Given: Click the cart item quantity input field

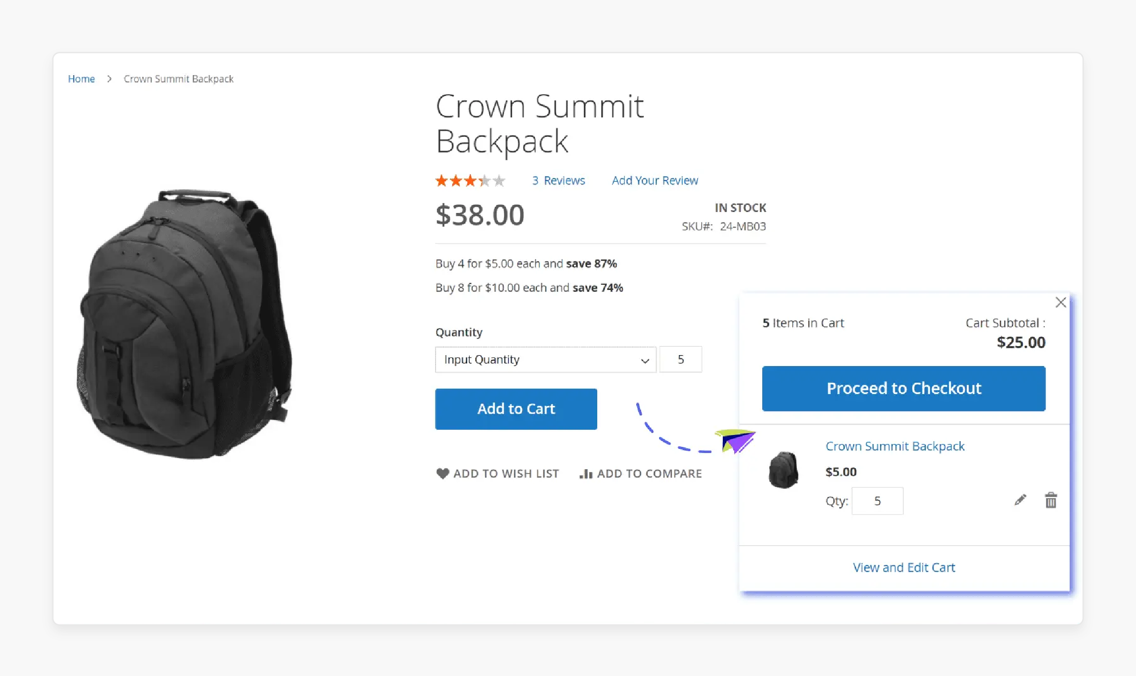Looking at the screenshot, I should pos(877,501).
